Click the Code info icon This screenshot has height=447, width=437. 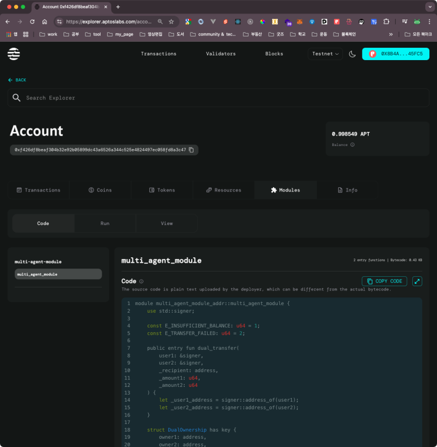pos(141,282)
